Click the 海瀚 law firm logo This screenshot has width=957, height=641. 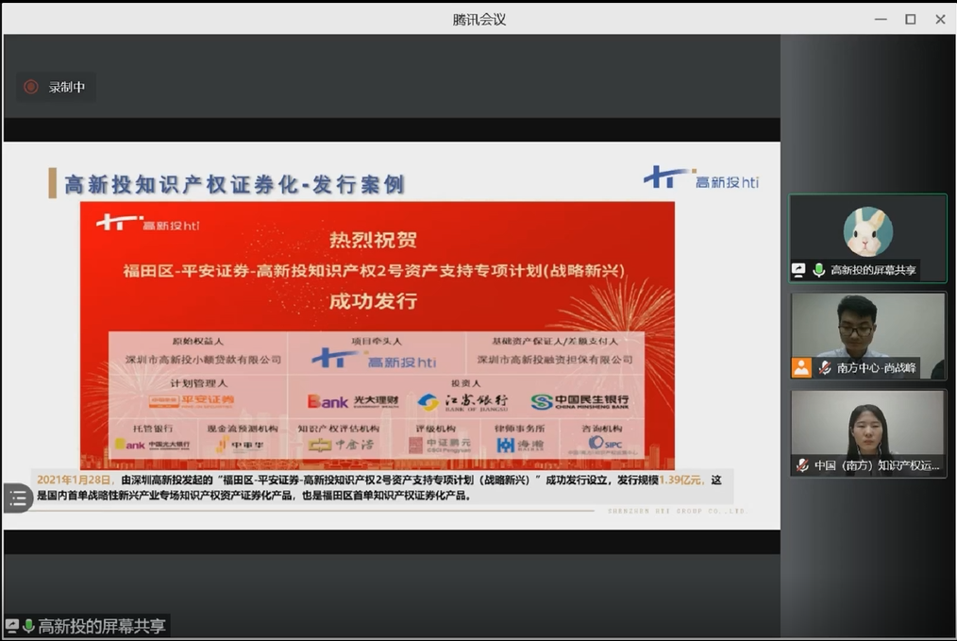[x=520, y=445]
